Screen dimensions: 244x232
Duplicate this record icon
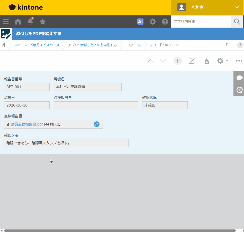pyautogui.click(x=206, y=61)
